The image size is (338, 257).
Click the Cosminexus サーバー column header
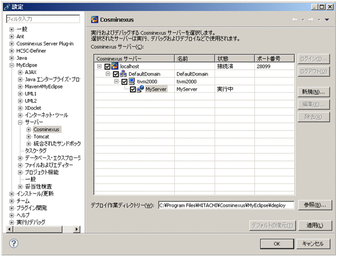(134, 59)
